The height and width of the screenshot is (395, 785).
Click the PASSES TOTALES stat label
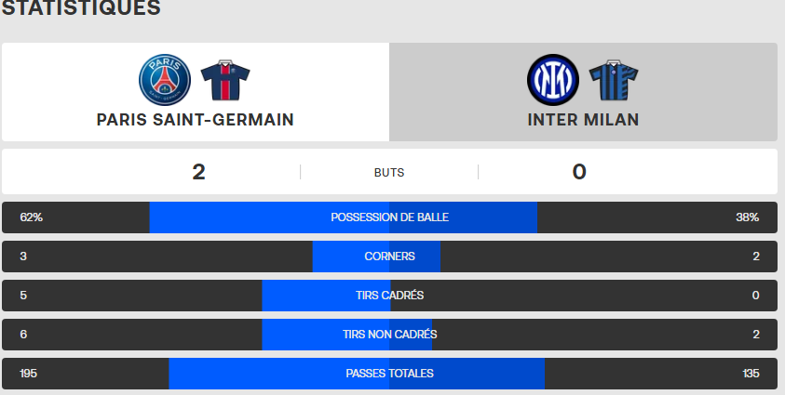point(389,374)
